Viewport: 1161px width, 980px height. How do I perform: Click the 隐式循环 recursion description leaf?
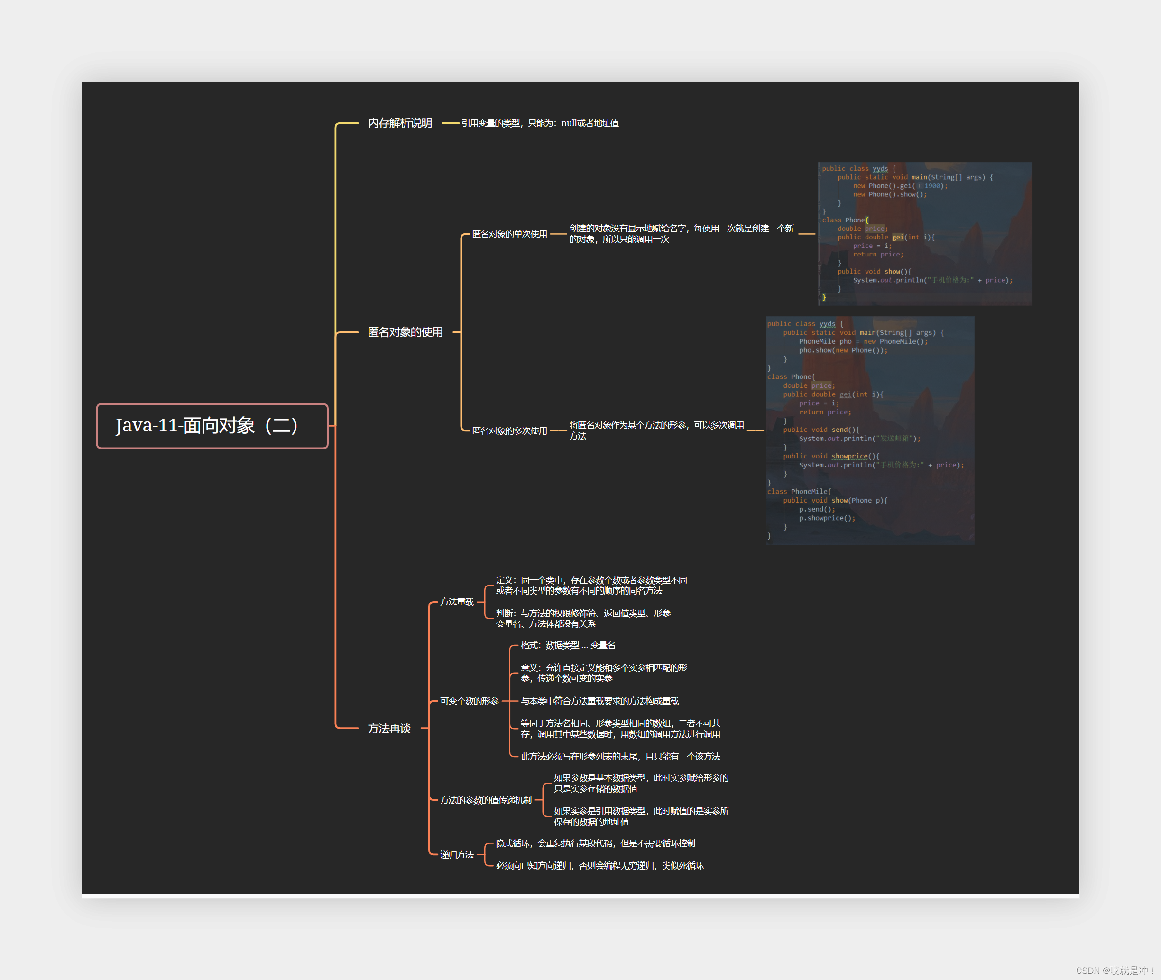coord(595,843)
